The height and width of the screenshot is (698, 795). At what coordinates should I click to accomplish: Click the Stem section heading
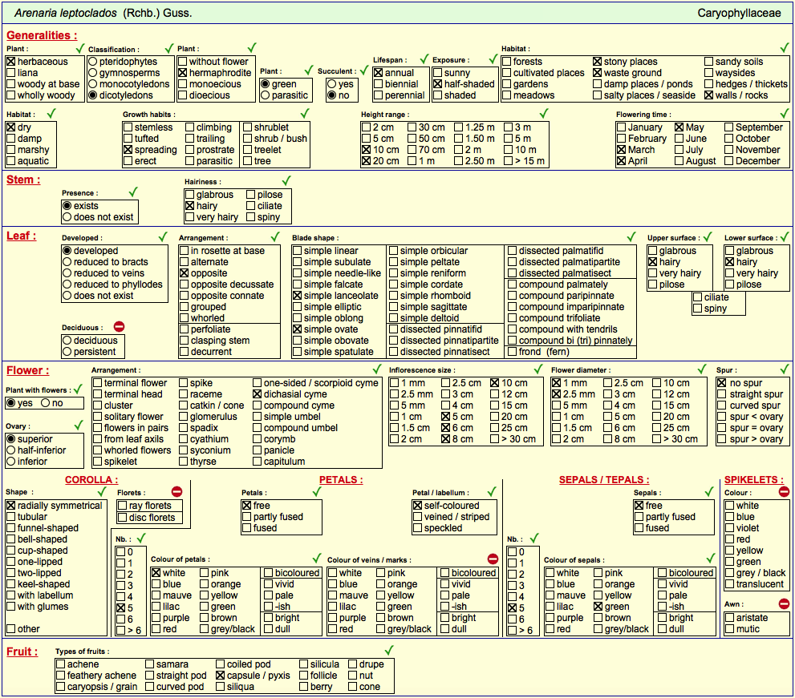[x=23, y=180]
